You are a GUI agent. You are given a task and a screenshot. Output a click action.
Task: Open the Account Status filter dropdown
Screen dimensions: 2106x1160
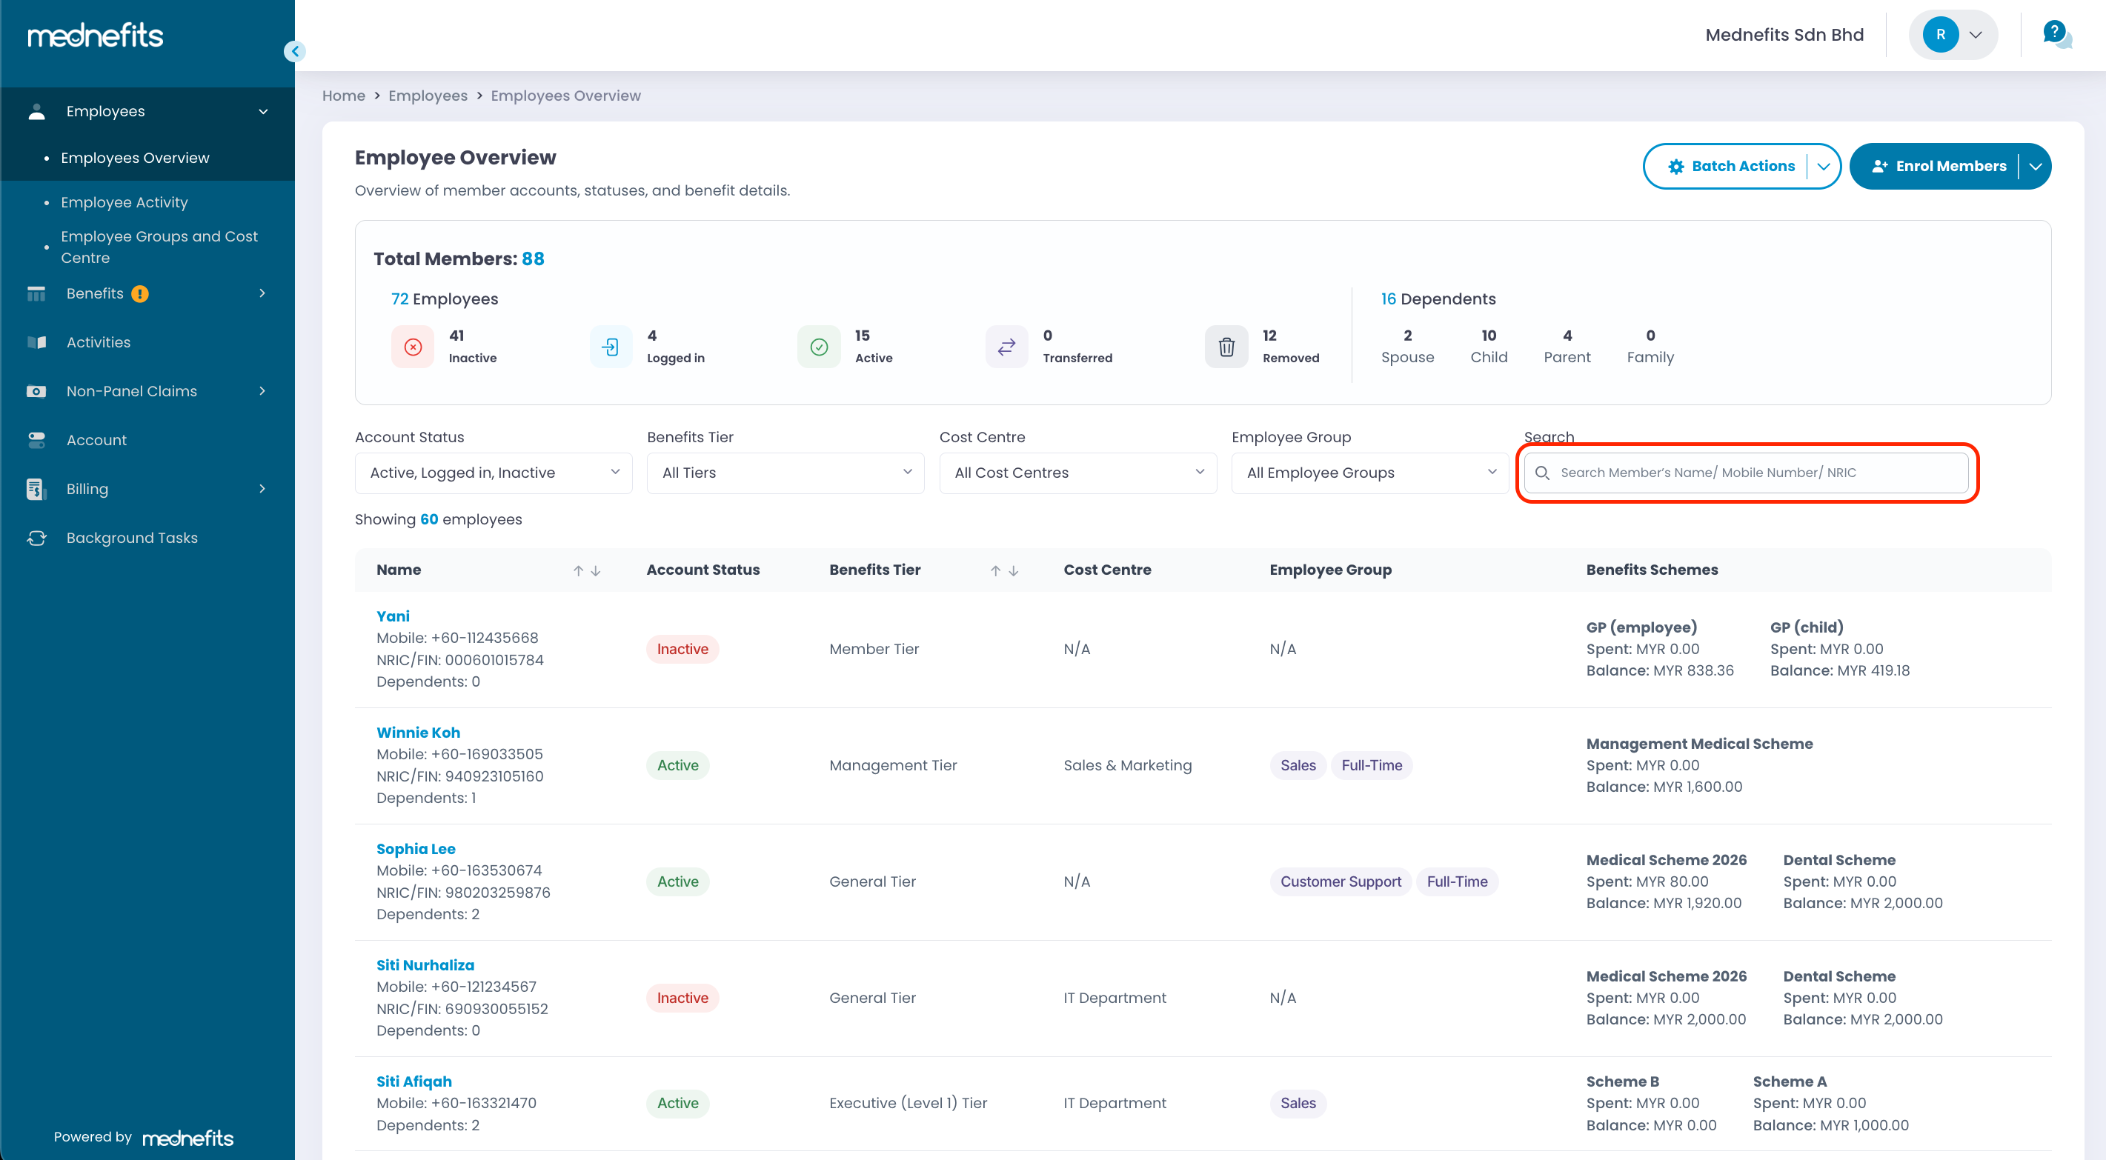click(493, 473)
